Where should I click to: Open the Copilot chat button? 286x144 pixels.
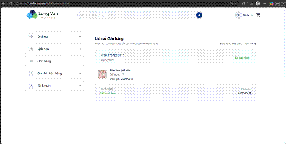[x=275, y=3]
